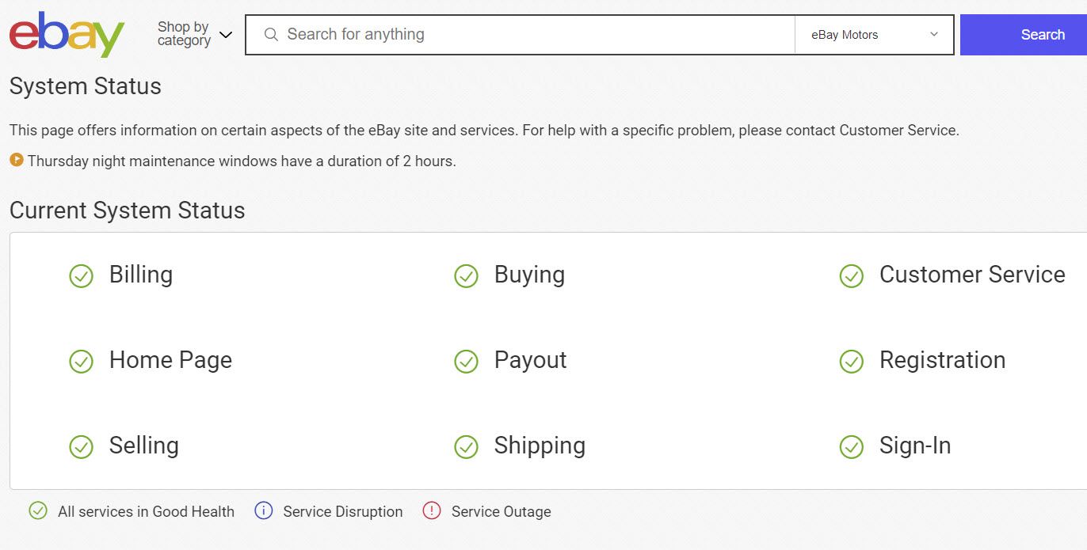The height and width of the screenshot is (550, 1087).
Task: Open the Registration status item
Action: tap(942, 360)
